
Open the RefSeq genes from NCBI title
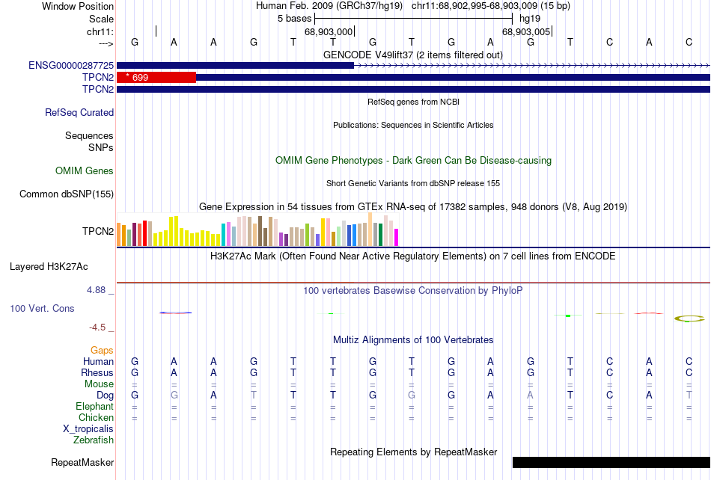click(414, 102)
